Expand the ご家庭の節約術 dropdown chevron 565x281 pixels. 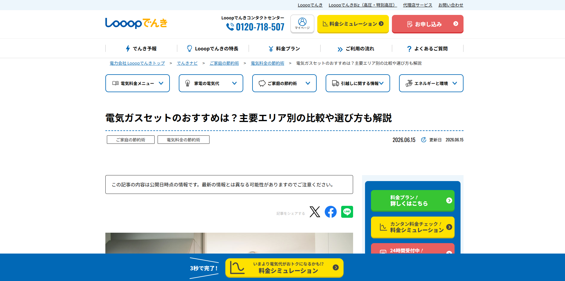click(308, 83)
